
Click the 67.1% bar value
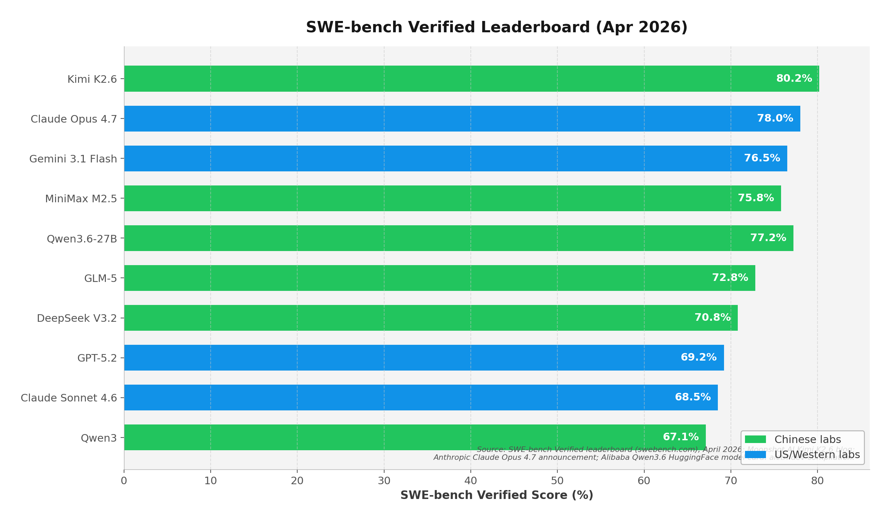681,438
